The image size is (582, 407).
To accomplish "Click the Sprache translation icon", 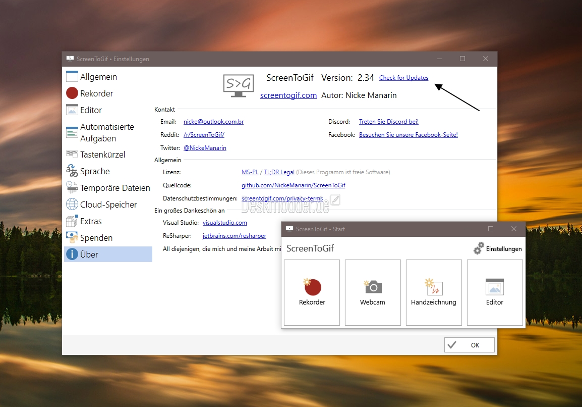I will click(72, 171).
